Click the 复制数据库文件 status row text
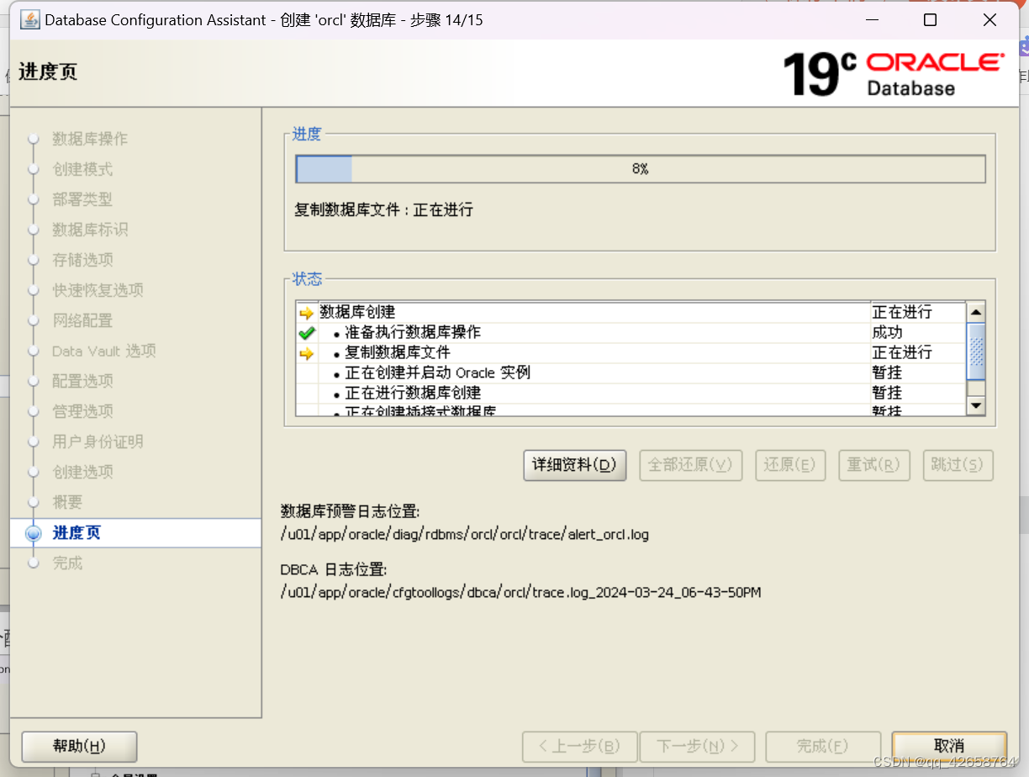1029x777 pixels. (x=398, y=352)
